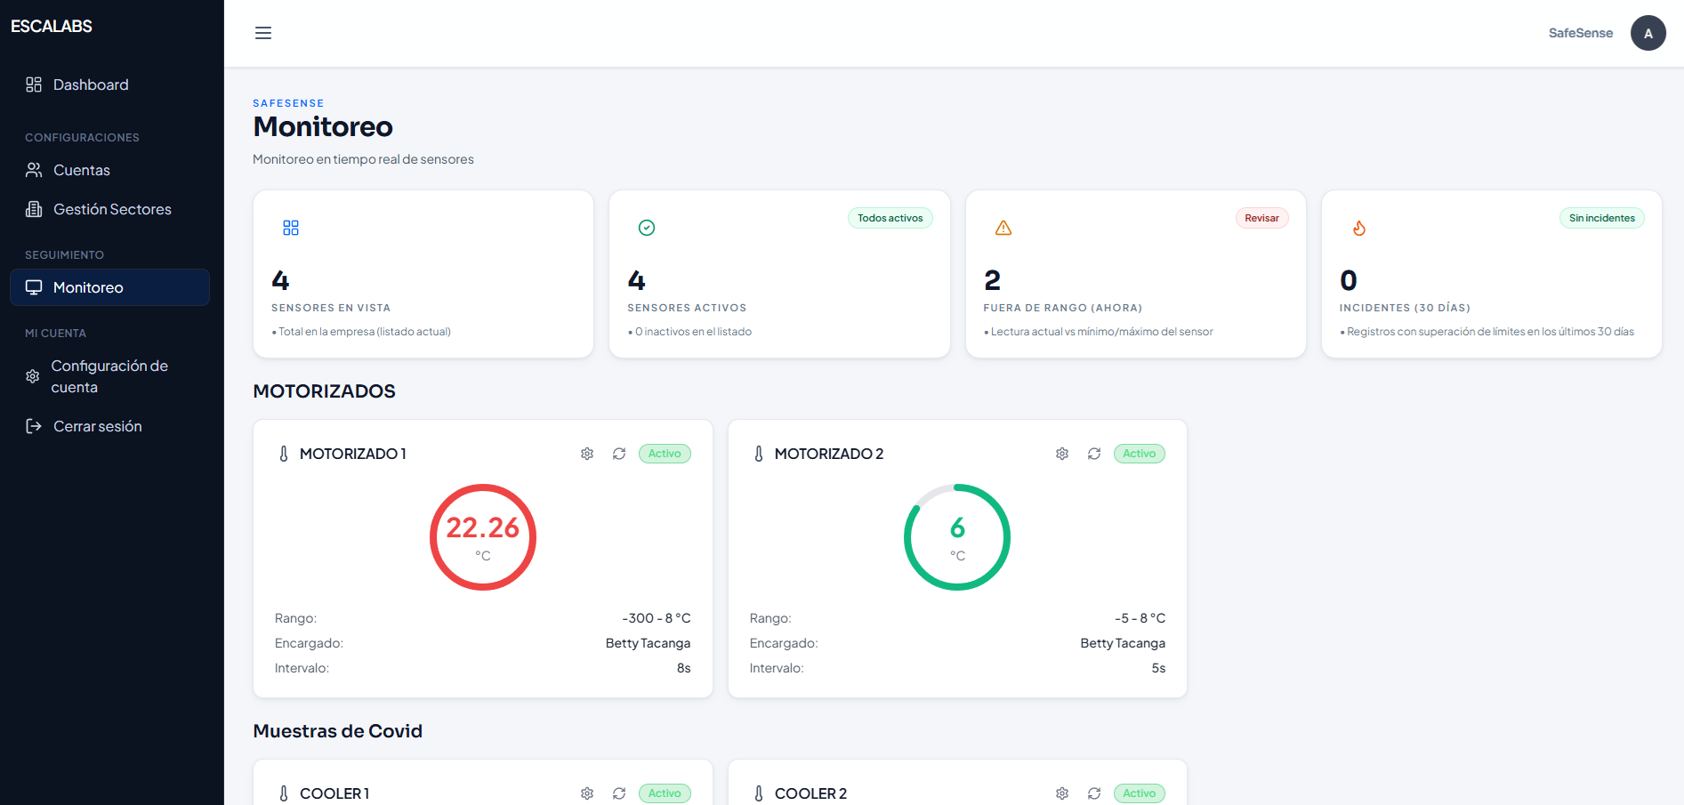Click thermometer icon beside MOTORIZADO 2
Viewport: 1684px width, 805px height.
(759, 454)
